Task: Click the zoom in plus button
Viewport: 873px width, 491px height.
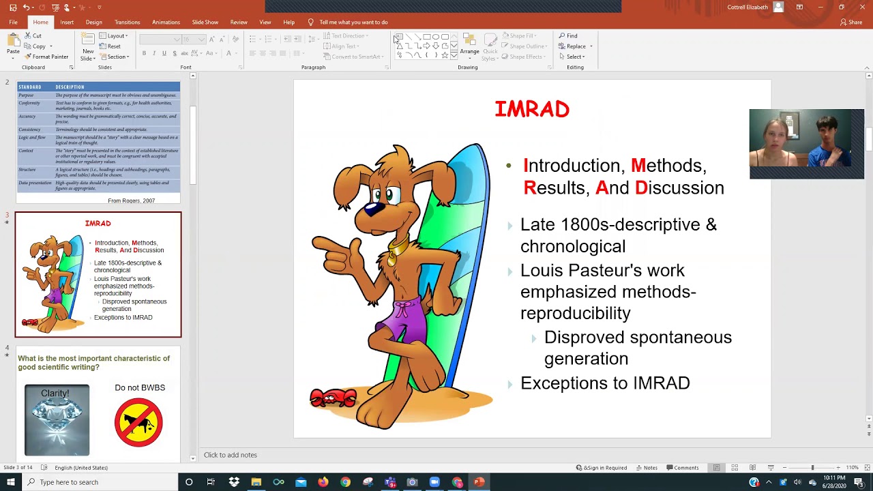Action: click(838, 468)
